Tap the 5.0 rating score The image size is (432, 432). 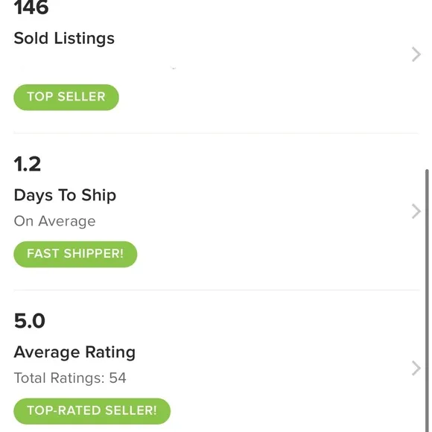coord(30,321)
